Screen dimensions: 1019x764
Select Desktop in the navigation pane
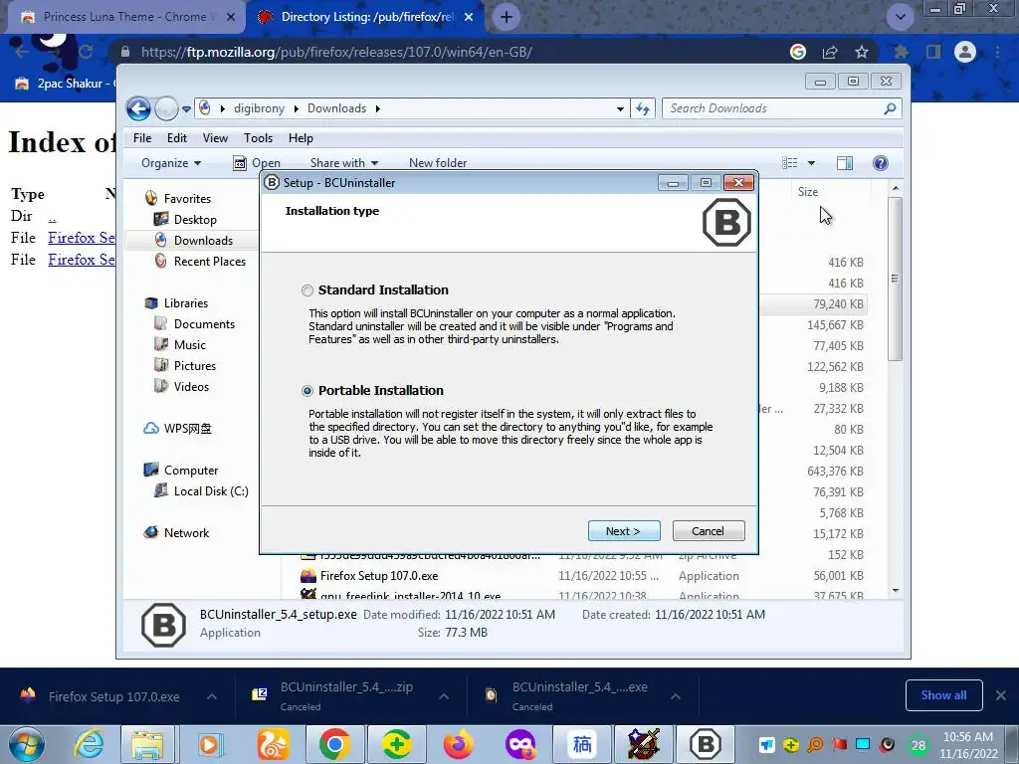click(195, 220)
